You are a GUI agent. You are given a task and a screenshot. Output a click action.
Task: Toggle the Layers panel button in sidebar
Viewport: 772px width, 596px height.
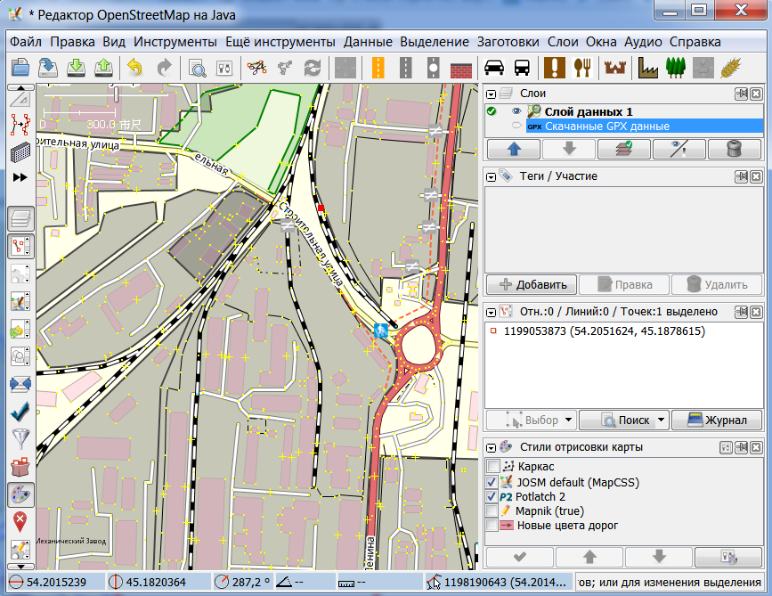pos(20,218)
